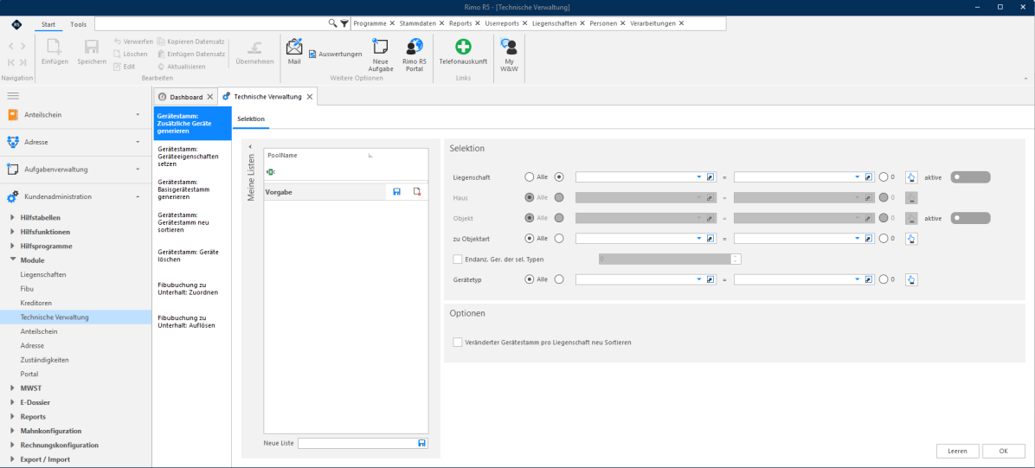Click the Excel export icon under PoolName

click(x=270, y=171)
